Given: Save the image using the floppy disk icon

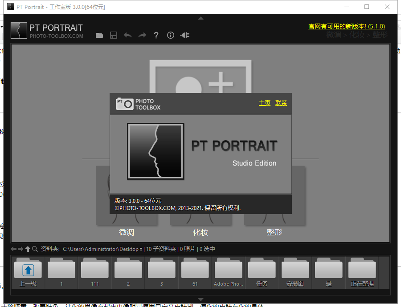Looking at the screenshot, I should coord(114,35).
